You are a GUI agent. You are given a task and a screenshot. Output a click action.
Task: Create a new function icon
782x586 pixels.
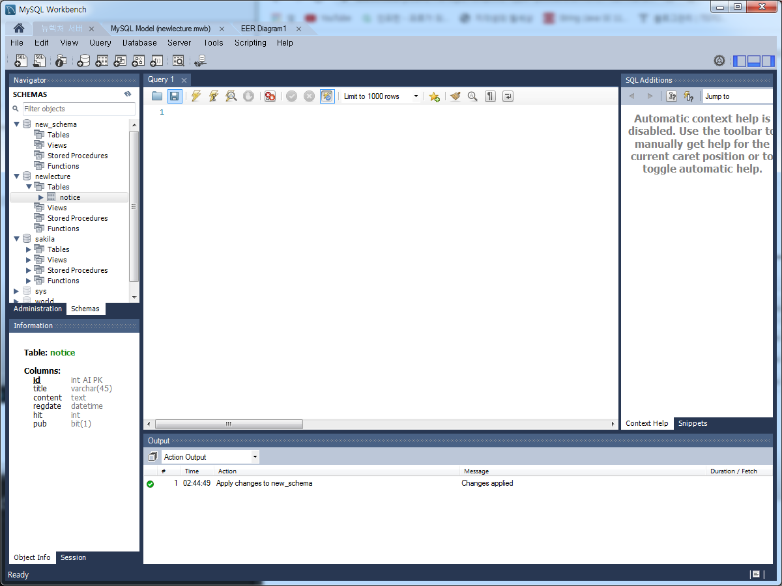click(156, 61)
